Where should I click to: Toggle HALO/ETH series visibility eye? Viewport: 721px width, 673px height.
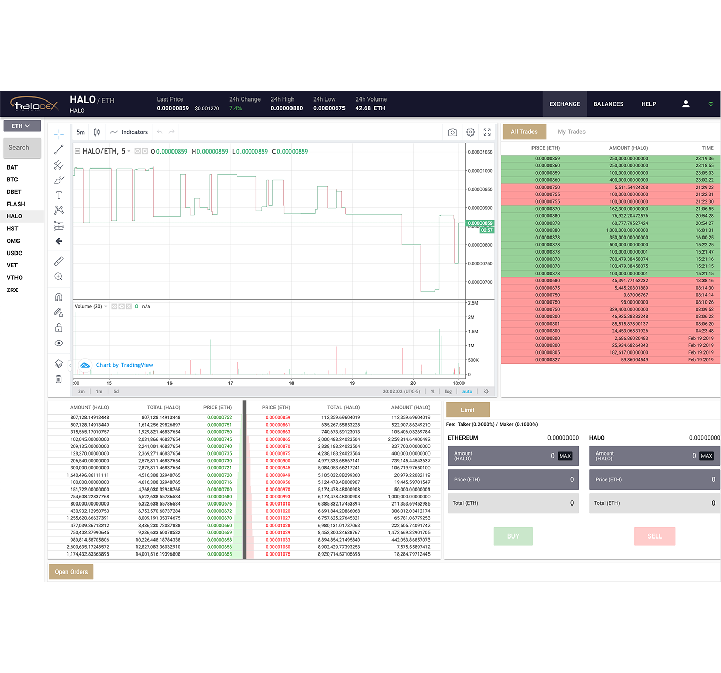(x=138, y=152)
